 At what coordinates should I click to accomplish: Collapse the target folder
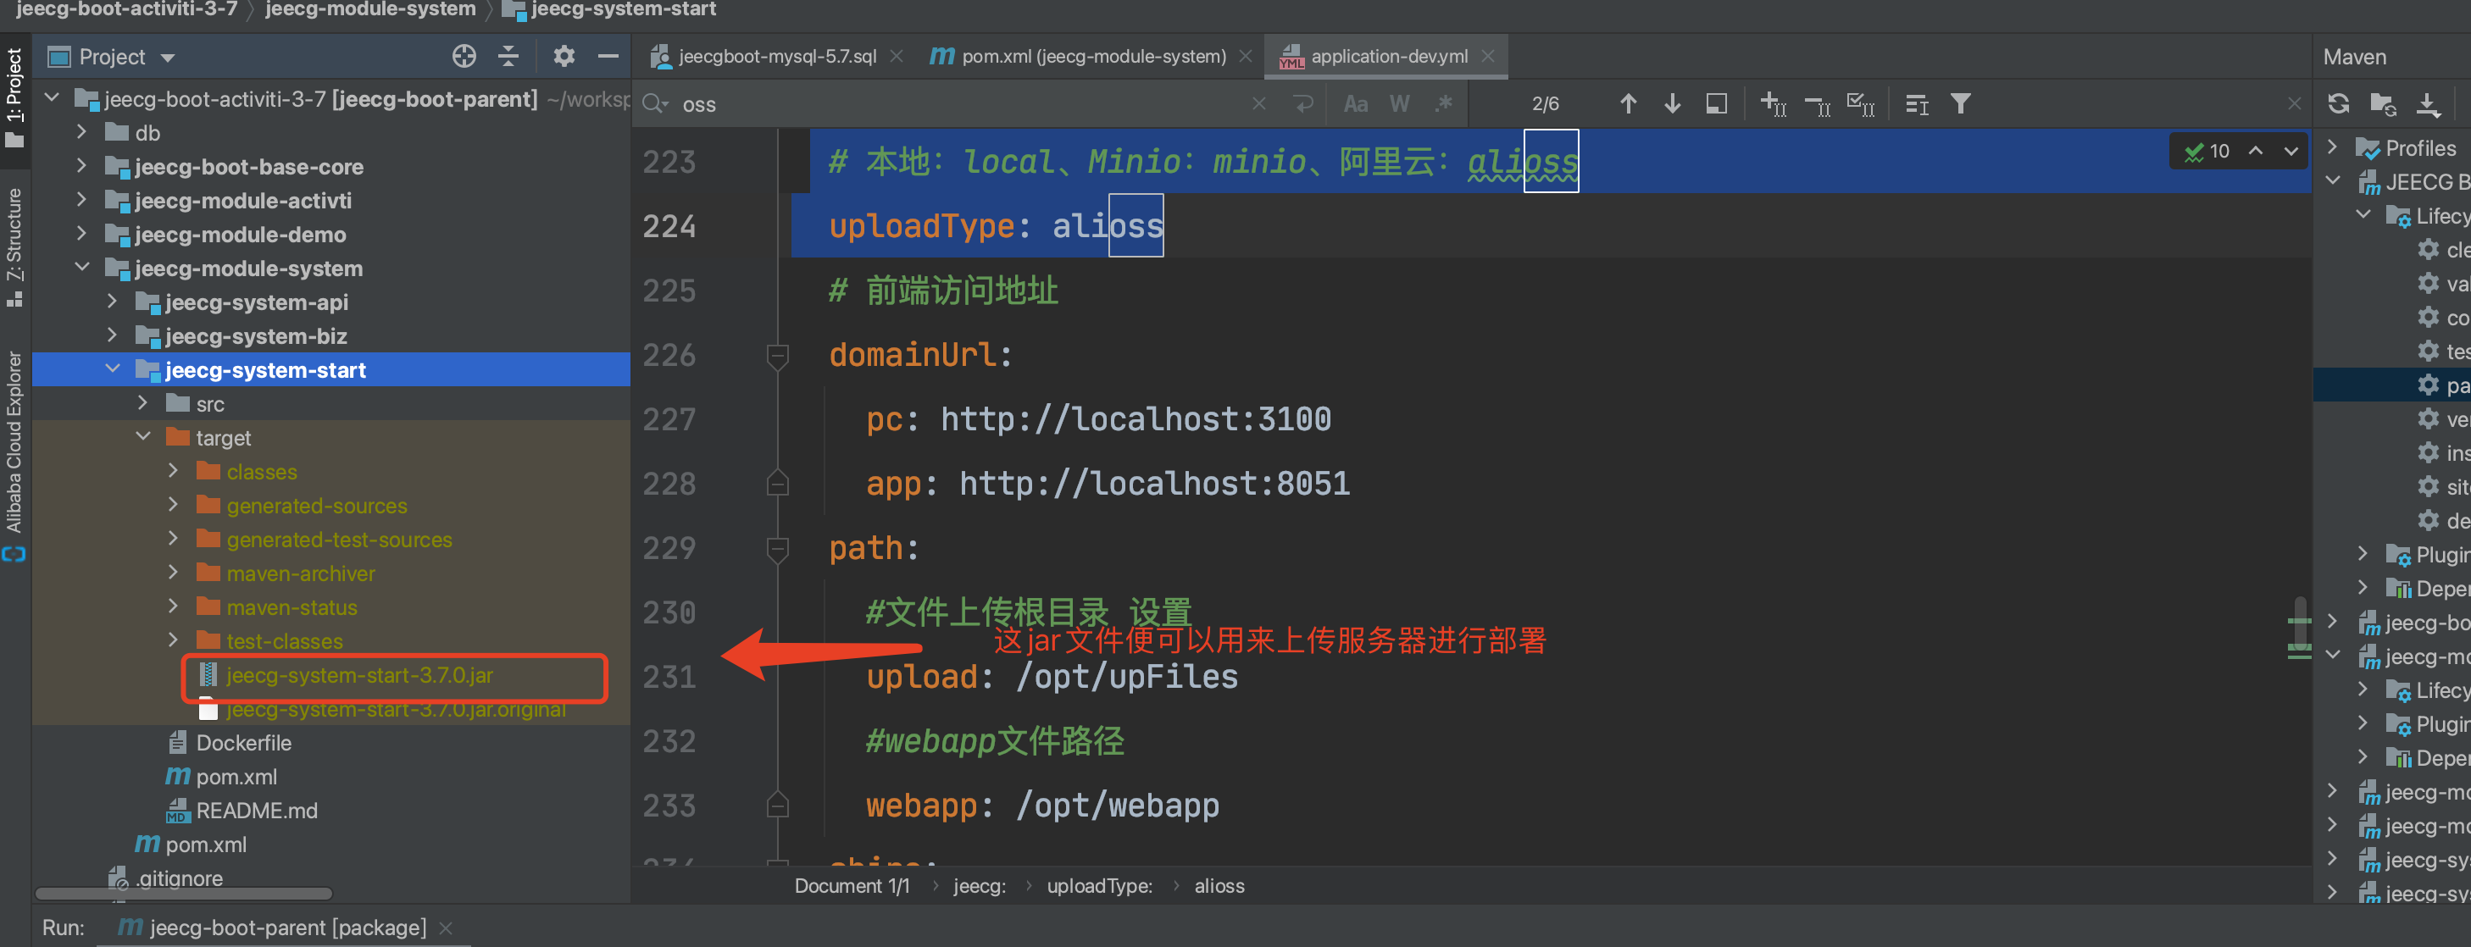[x=143, y=437]
